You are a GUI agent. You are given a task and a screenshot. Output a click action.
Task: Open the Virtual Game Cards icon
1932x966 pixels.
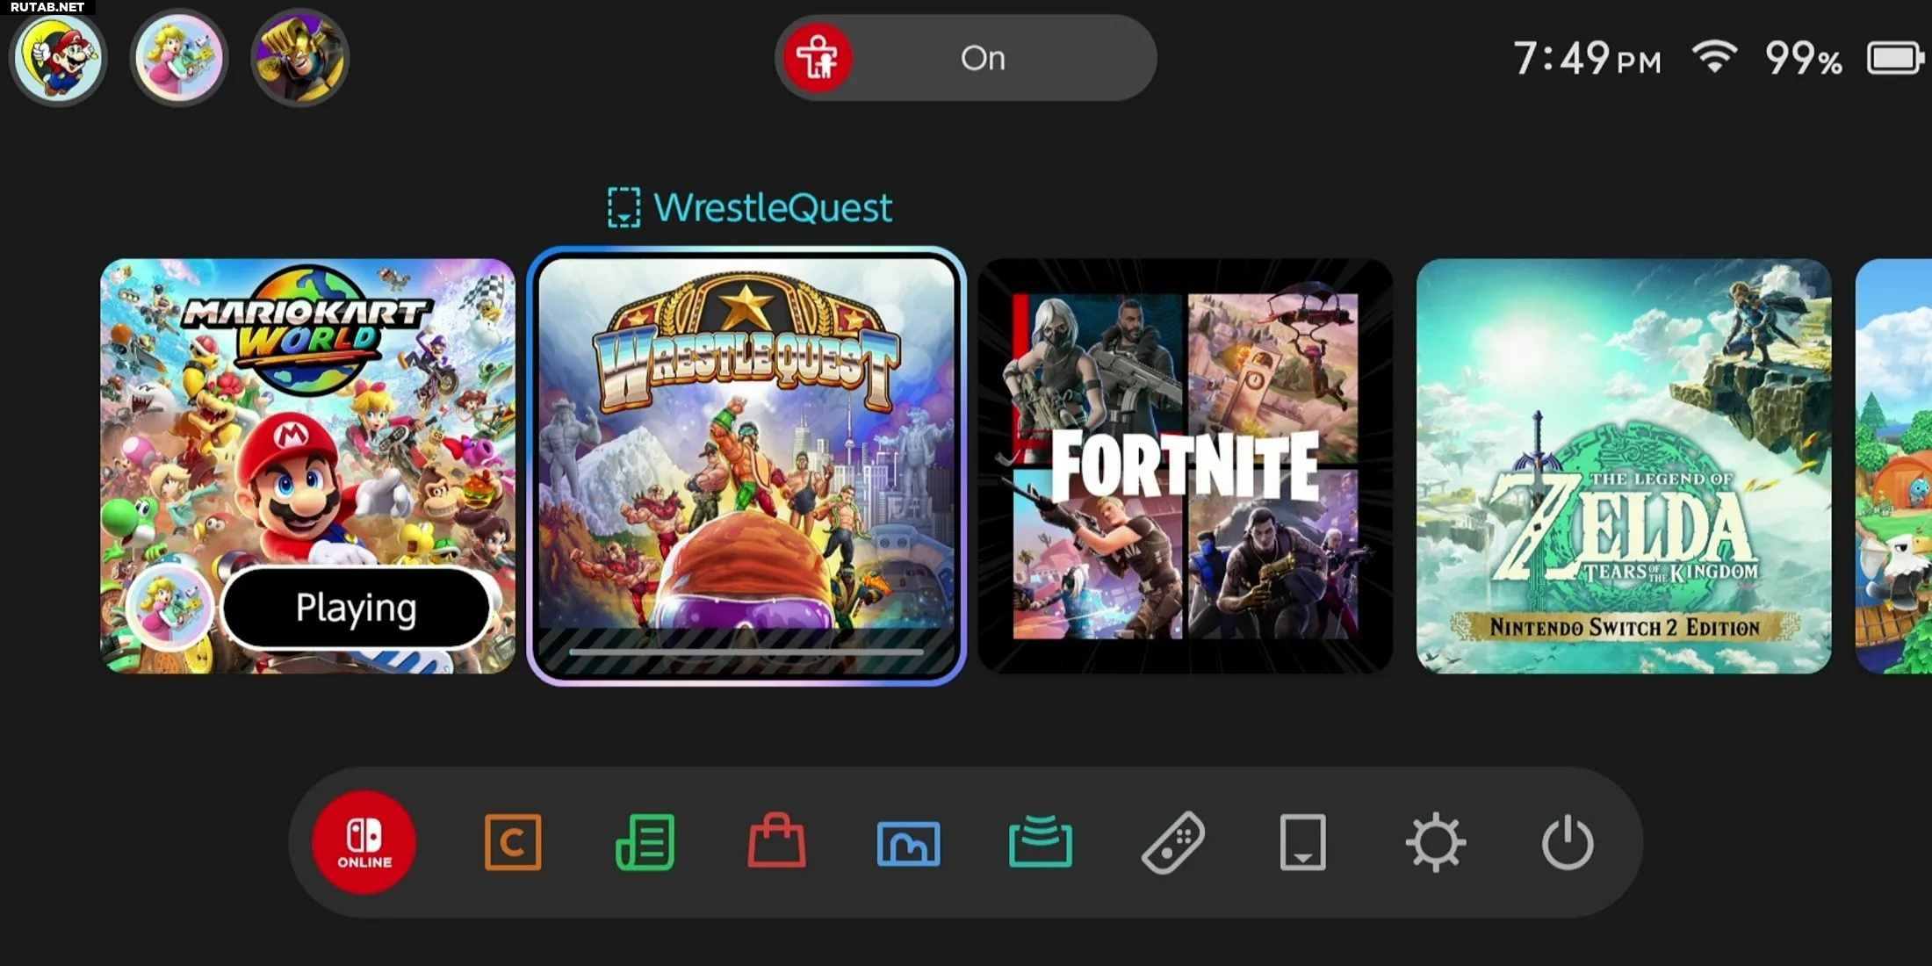tap(1303, 842)
